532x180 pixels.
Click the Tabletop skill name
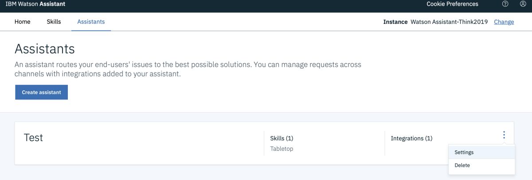(x=282, y=149)
